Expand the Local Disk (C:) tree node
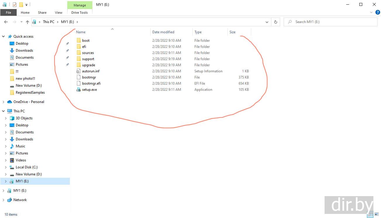 [6, 167]
